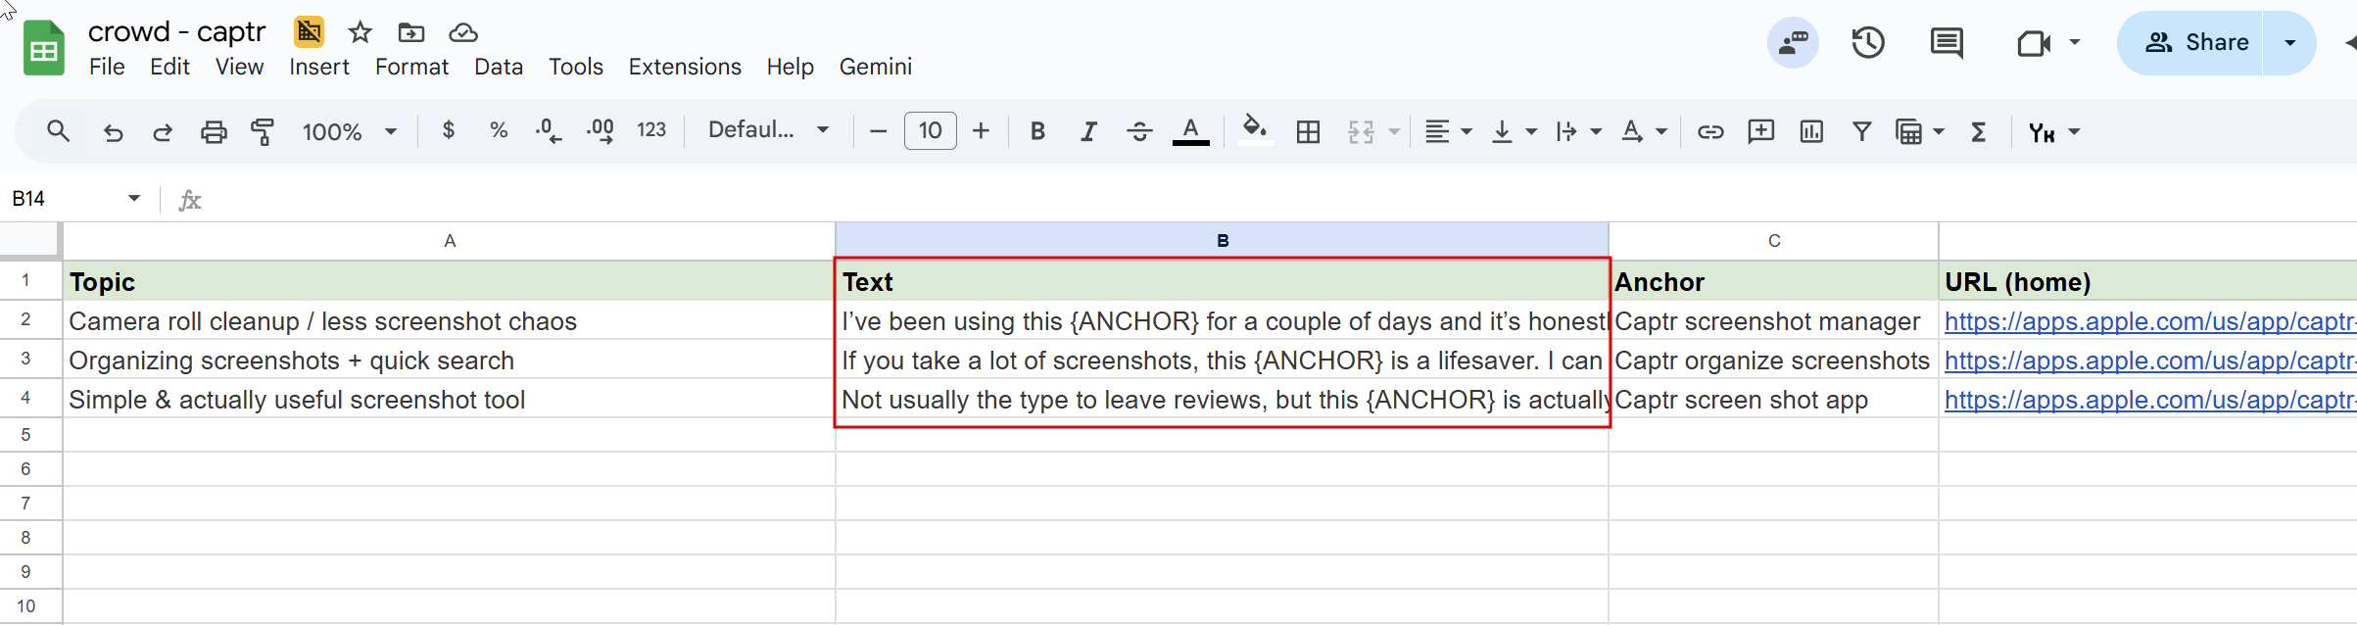
Task: Open the Format menu
Action: pos(411,67)
